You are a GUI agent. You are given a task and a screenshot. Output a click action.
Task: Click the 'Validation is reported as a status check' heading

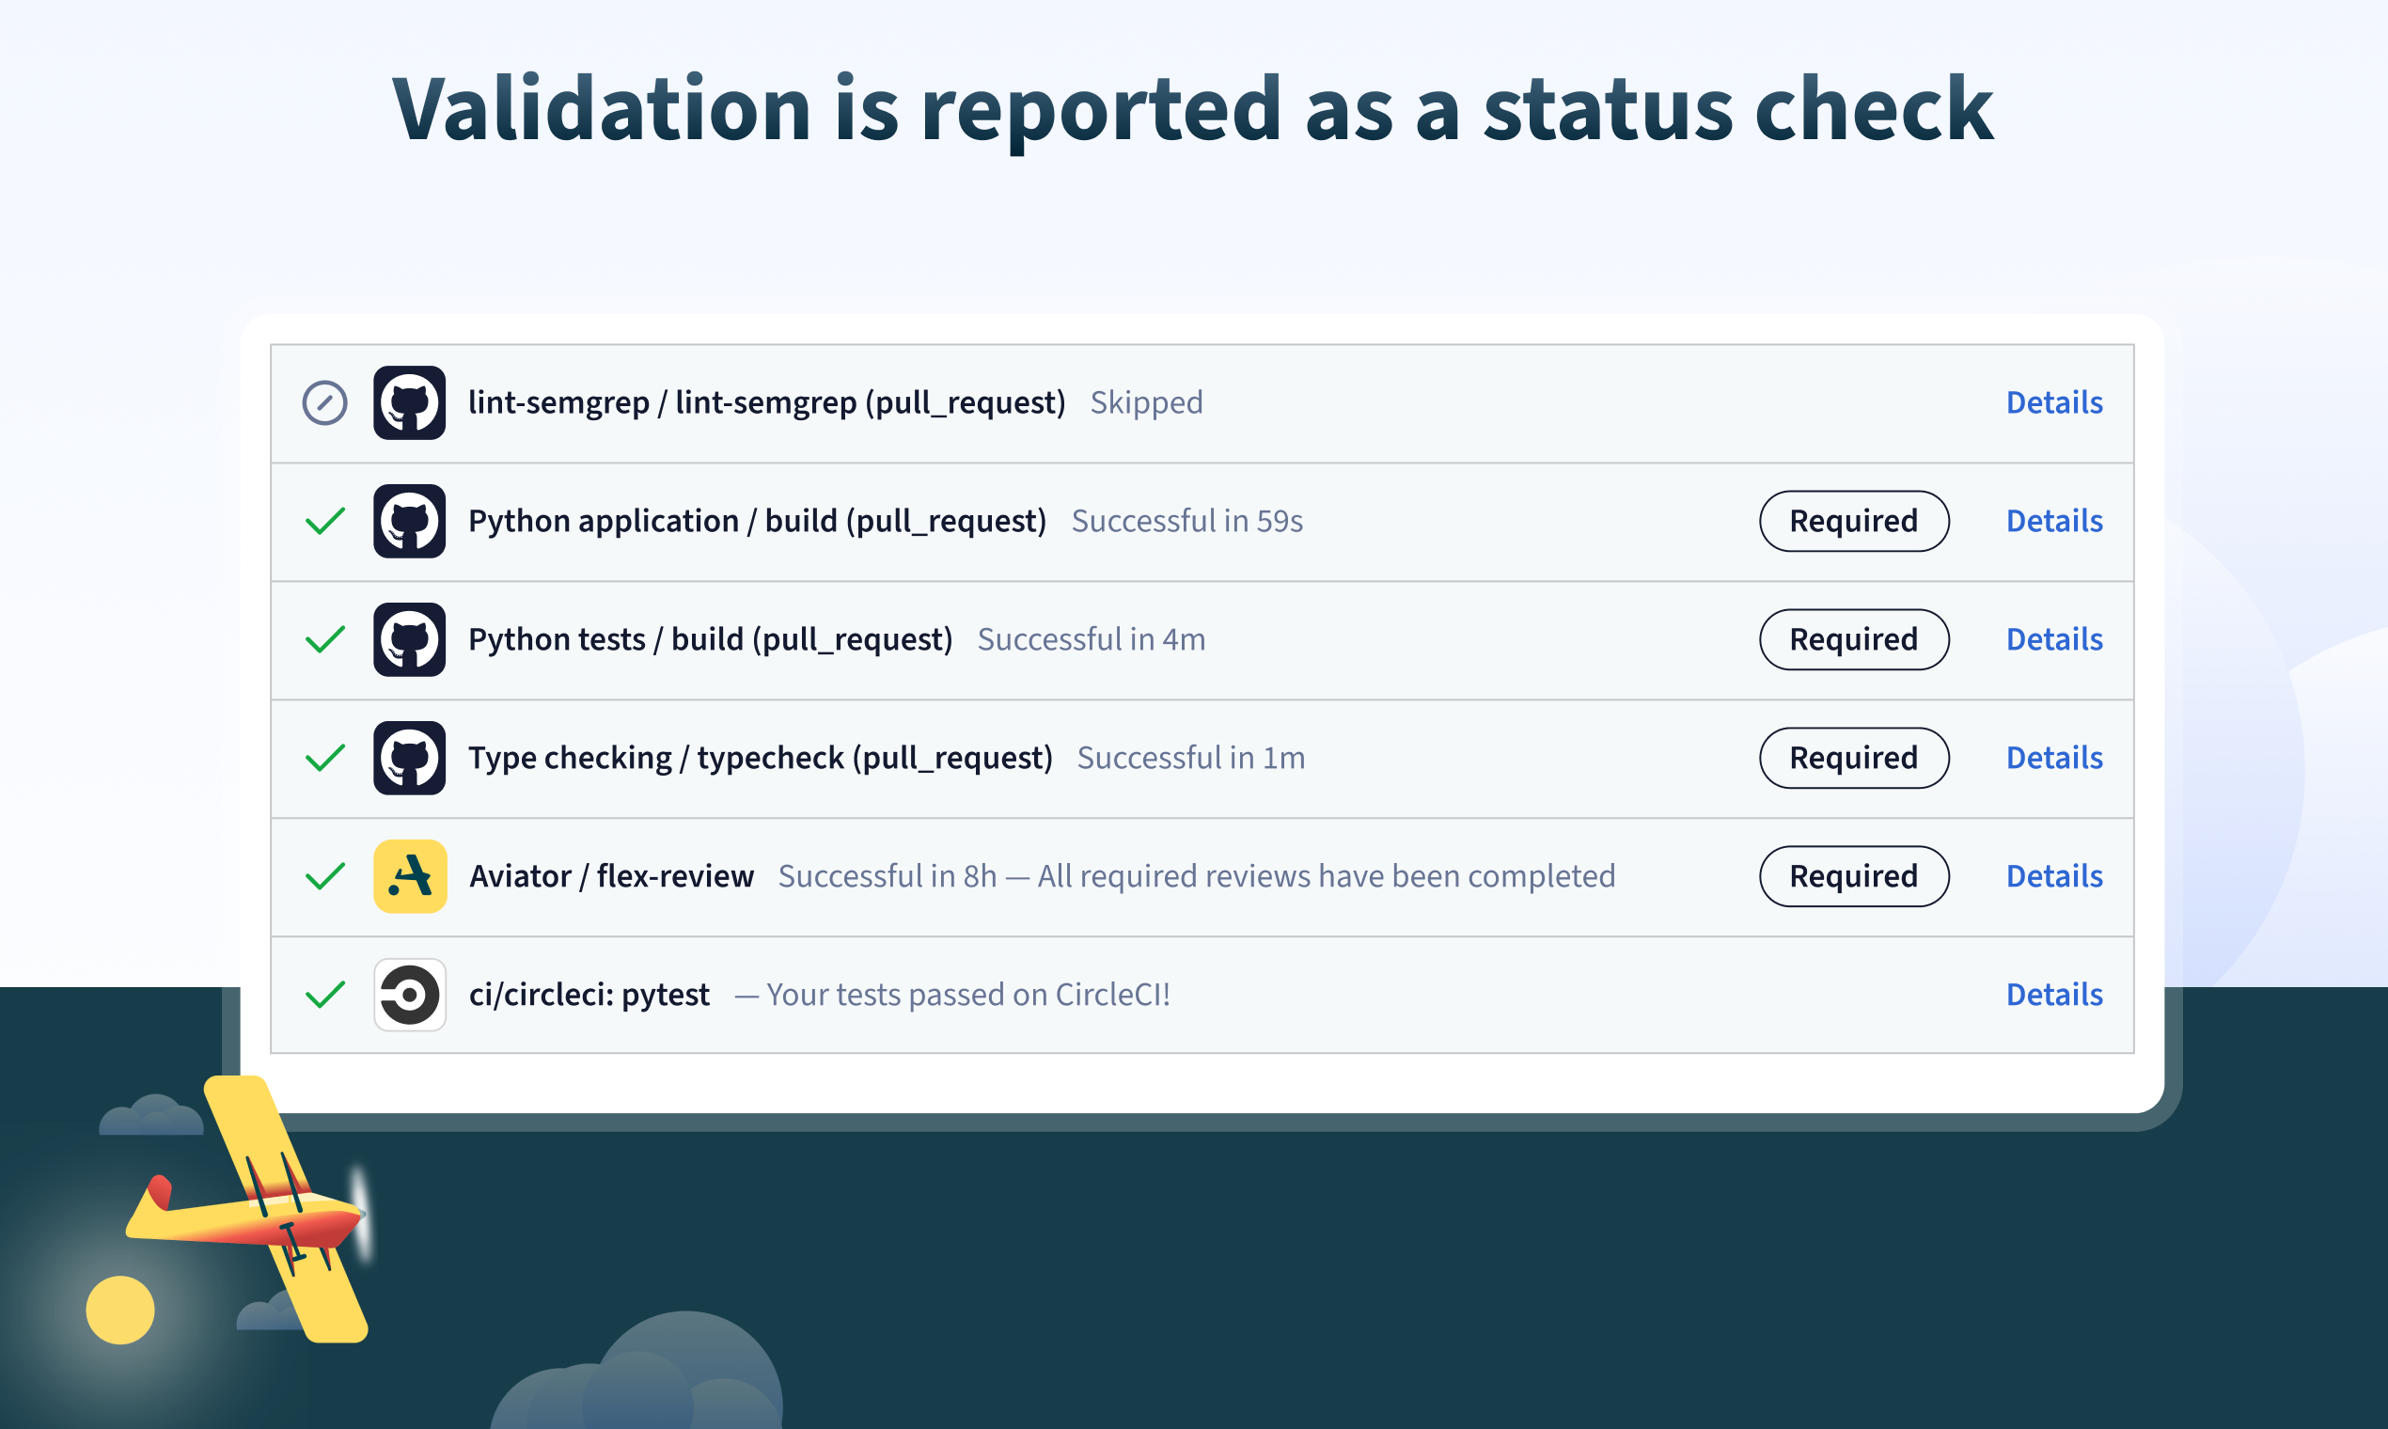click(x=1192, y=110)
